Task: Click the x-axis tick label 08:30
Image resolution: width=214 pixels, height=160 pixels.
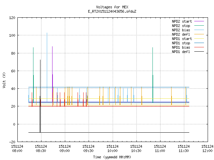Action: 41,151
